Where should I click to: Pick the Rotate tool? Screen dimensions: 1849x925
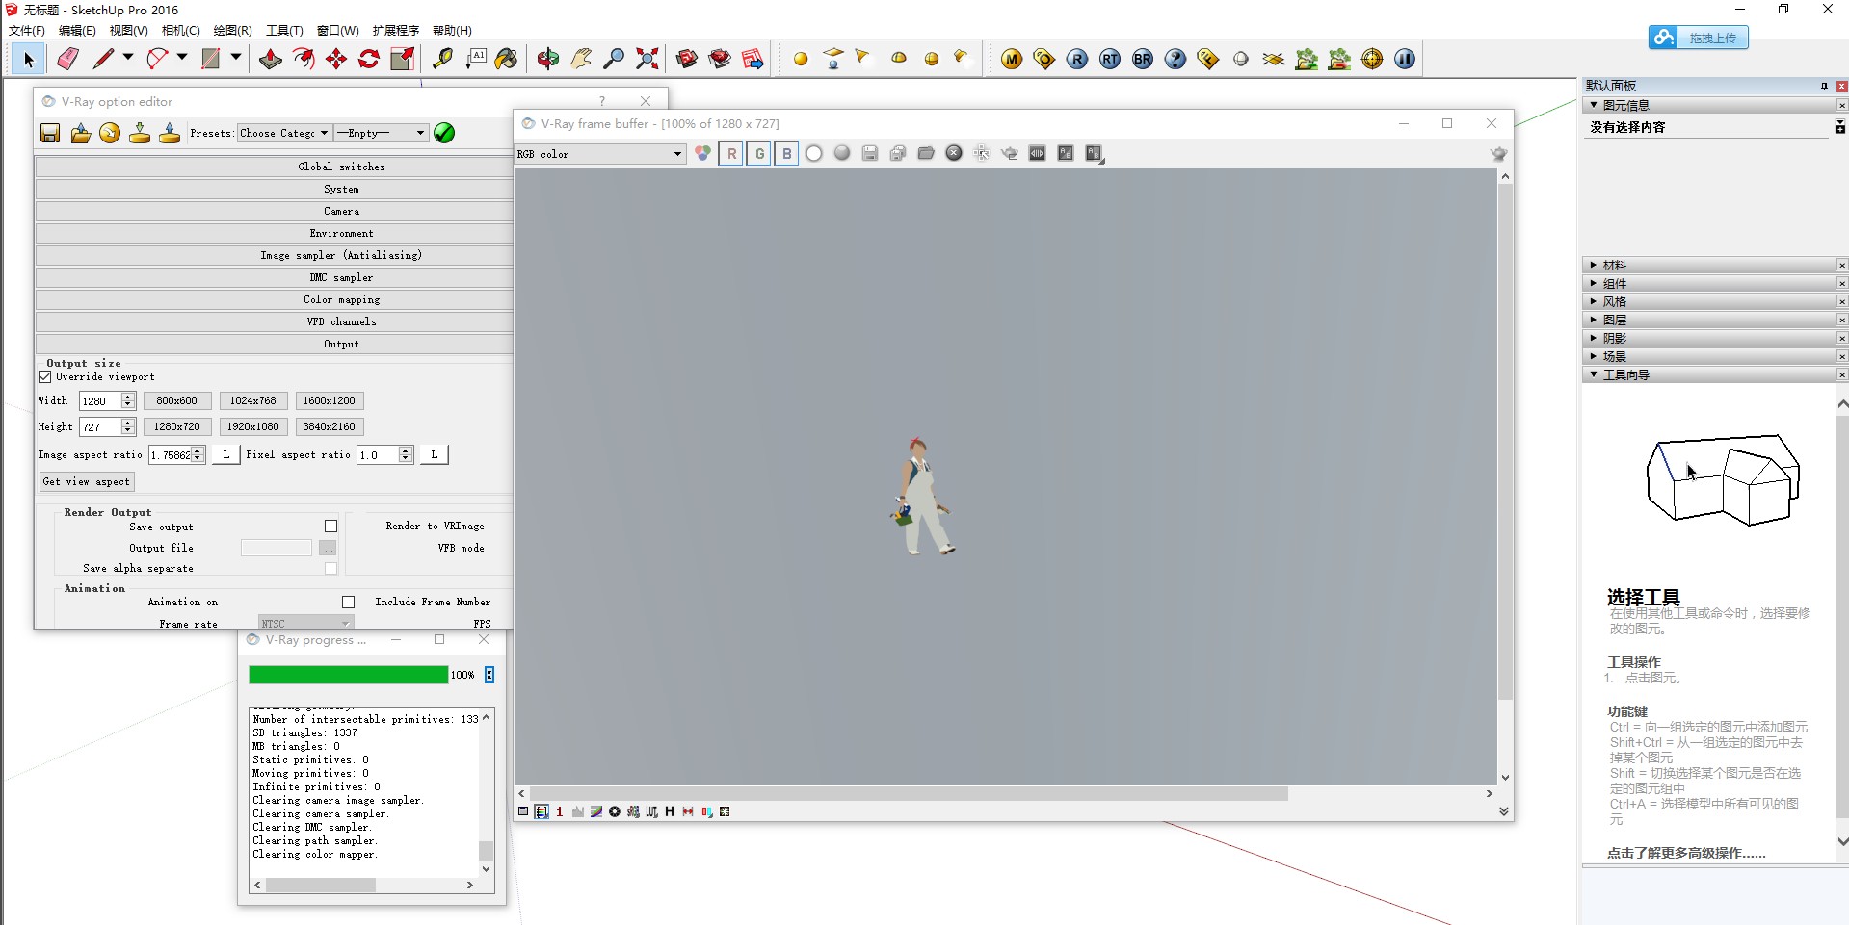pyautogui.click(x=369, y=60)
